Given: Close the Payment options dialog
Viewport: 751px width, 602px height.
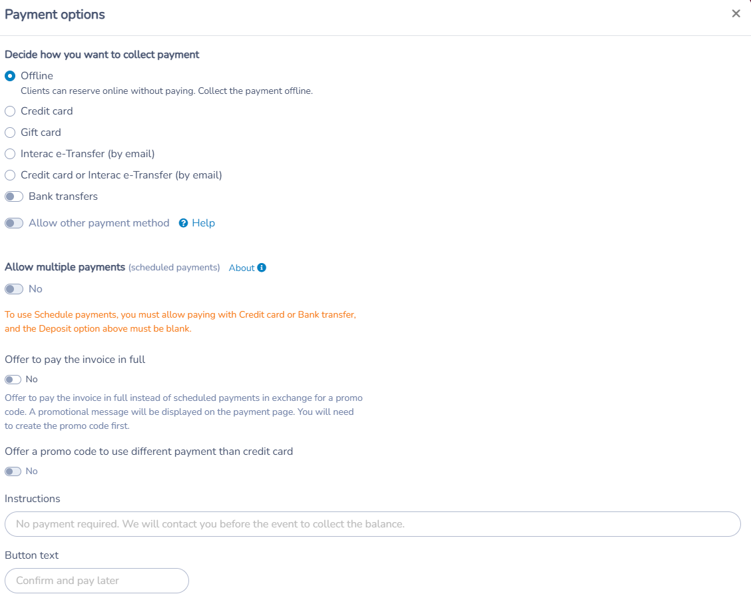Looking at the screenshot, I should pyautogui.click(x=736, y=14).
